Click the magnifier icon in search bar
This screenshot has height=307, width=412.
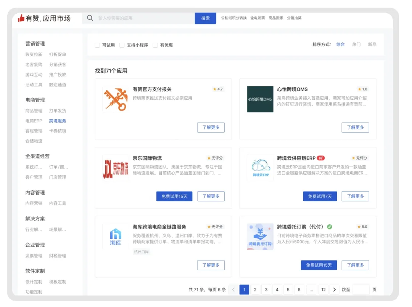point(90,18)
